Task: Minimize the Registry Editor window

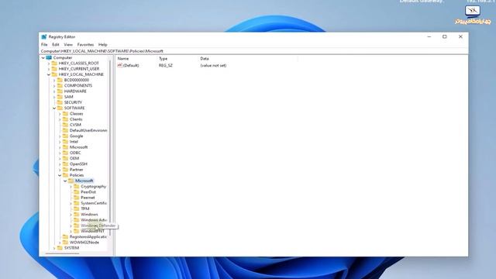Action: (x=429, y=36)
